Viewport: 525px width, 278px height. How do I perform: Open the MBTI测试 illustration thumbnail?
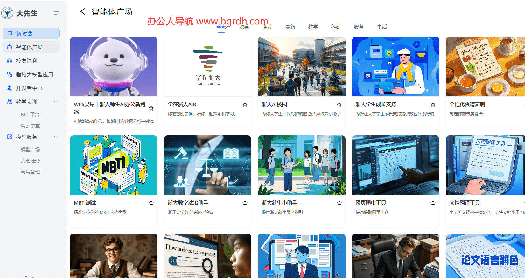(x=114, y=165)
